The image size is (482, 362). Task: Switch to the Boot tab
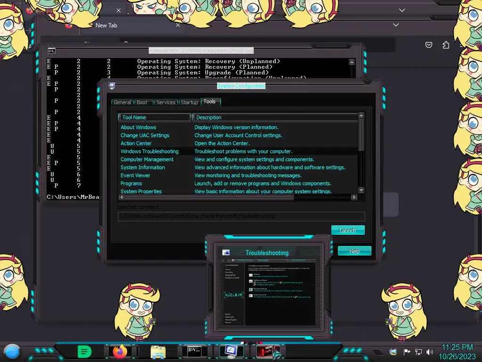(x=142, y=102)
